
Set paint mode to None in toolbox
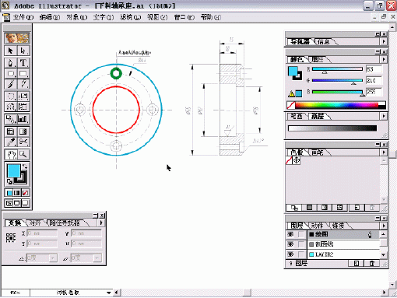25,193
